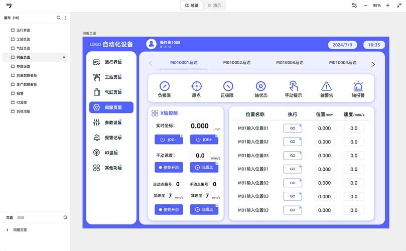Click the 自动点编号 value field
The height and width of the screenshot is (251, 406).
tap(178, 184)
